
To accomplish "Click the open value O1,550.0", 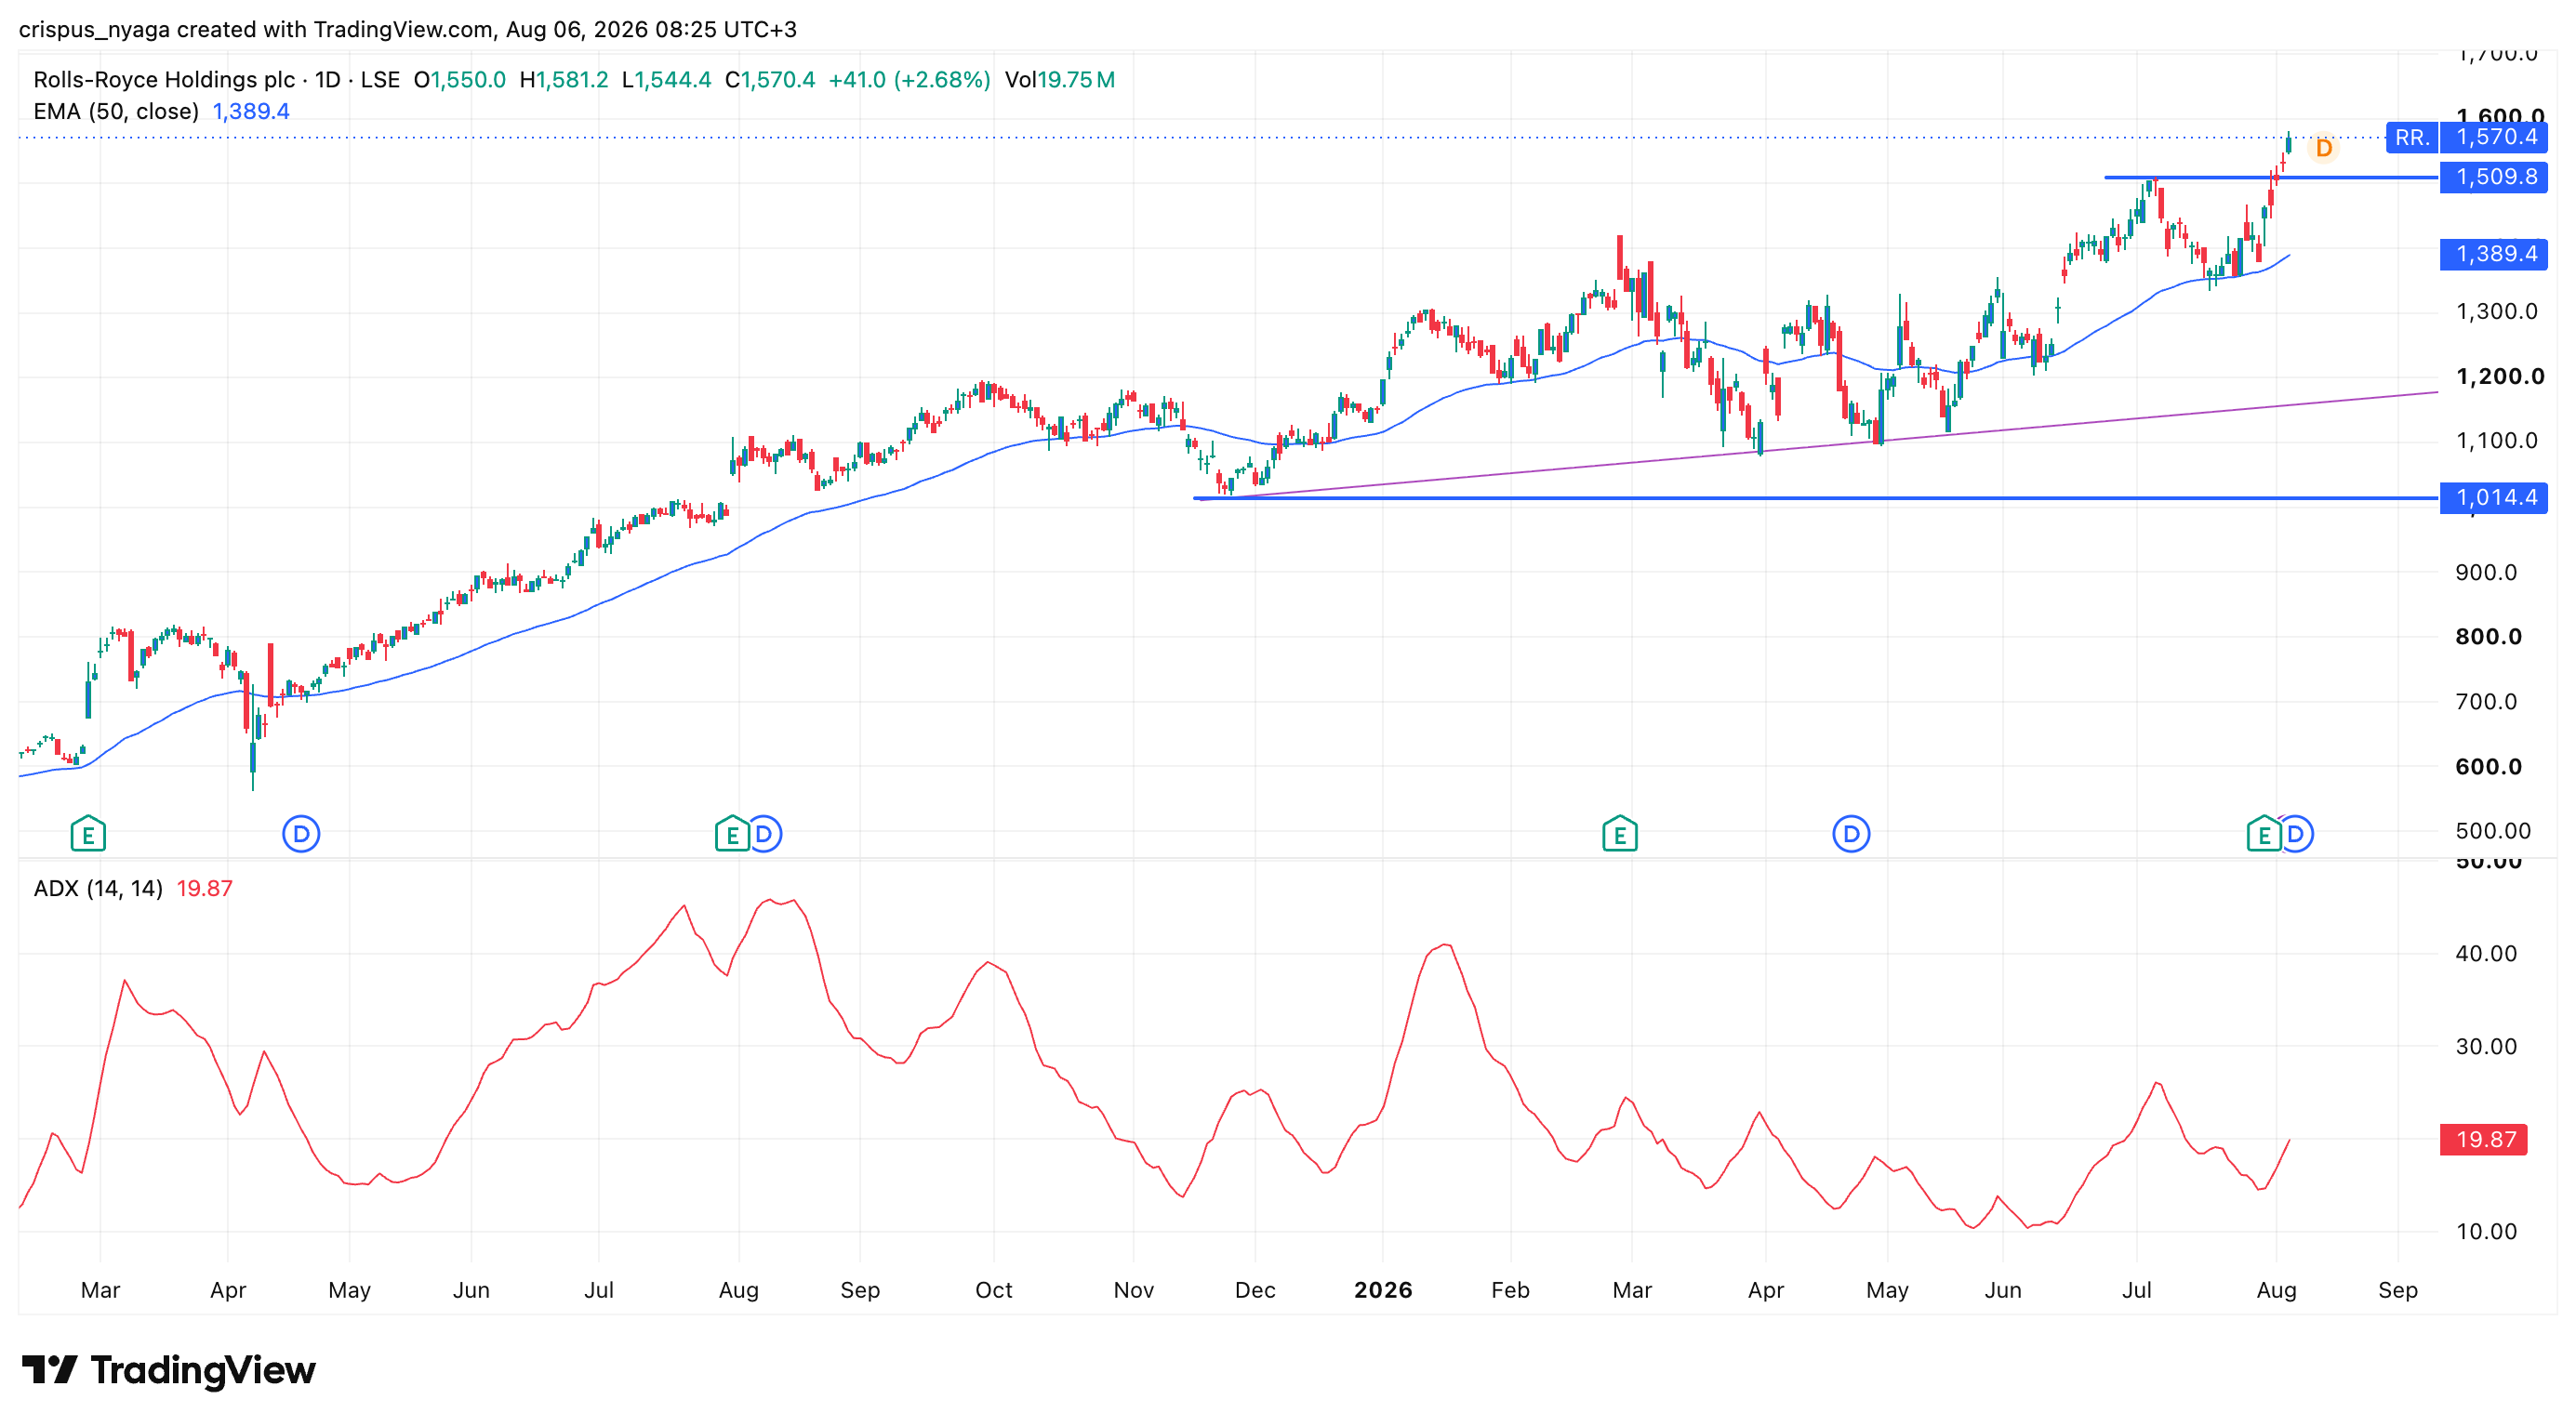I will (460, 80).
